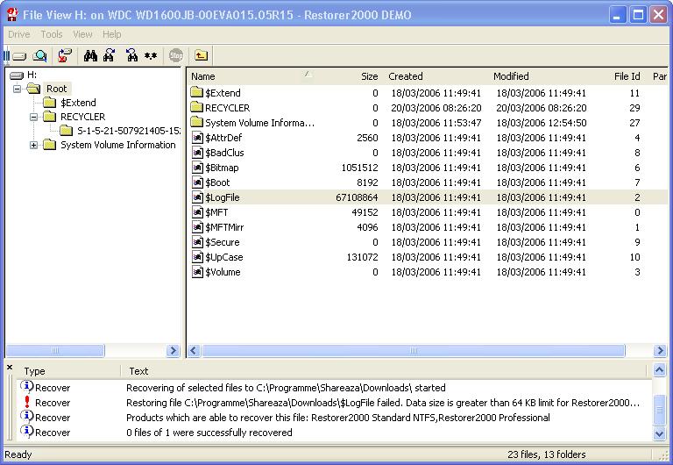673x465 pixels.
Task: Click the drive icon in the toolbar
Action: coord(20,56)
